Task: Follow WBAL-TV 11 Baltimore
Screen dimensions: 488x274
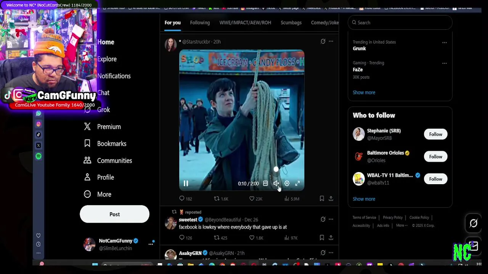Action: click(x=435, y=179)
